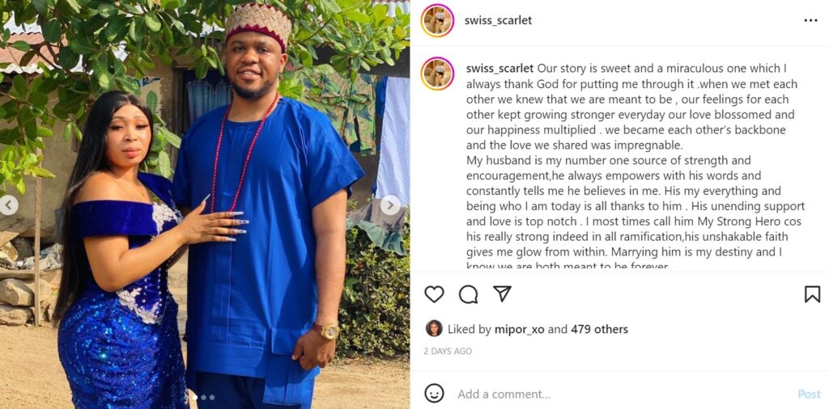Go to the next photo in carousel
Viewport: 829px width, 409px height.
coord(390,204)
